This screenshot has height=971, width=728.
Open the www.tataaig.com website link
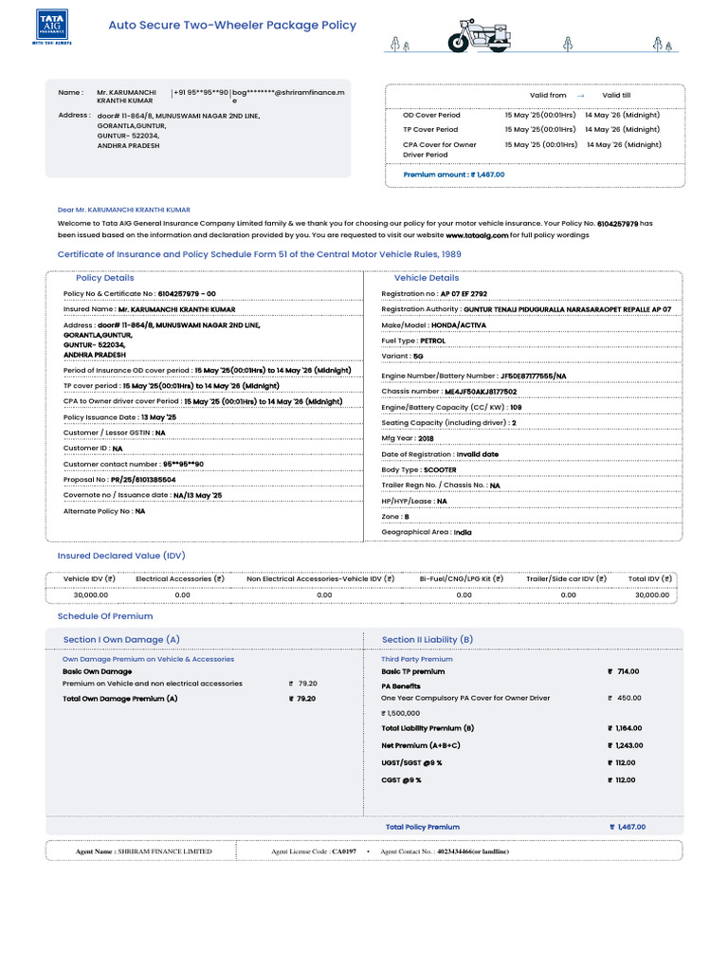point(477,235)
